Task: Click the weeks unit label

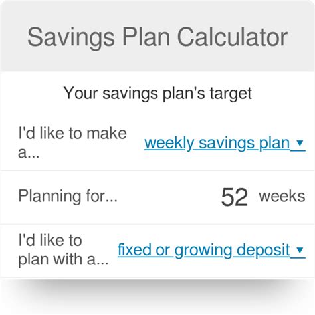Action: [282, 197]
